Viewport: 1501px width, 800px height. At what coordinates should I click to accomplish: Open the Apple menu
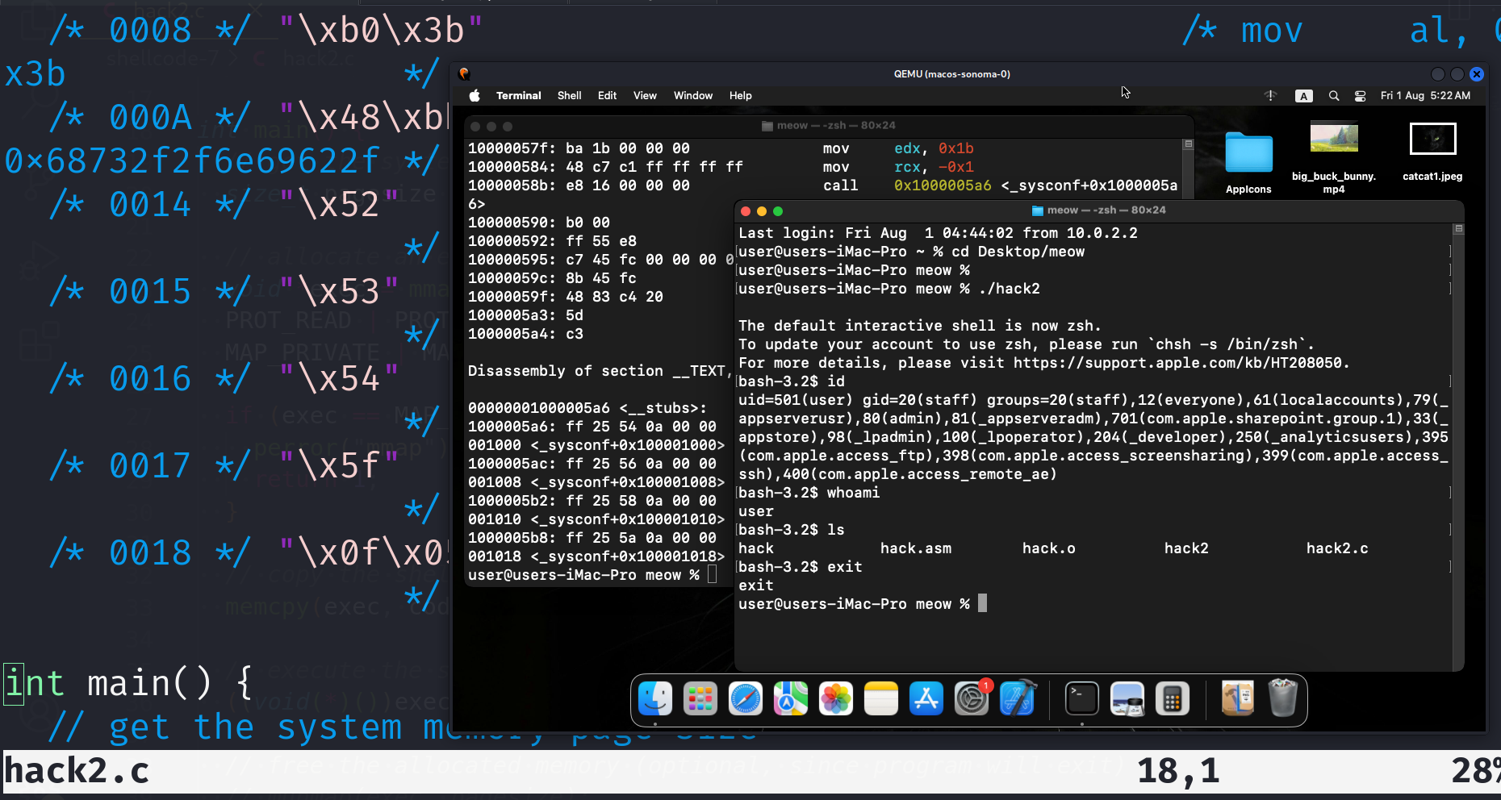click(475, 95)
